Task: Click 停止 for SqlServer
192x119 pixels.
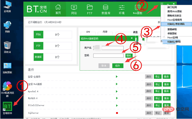Action: point(158,113)
